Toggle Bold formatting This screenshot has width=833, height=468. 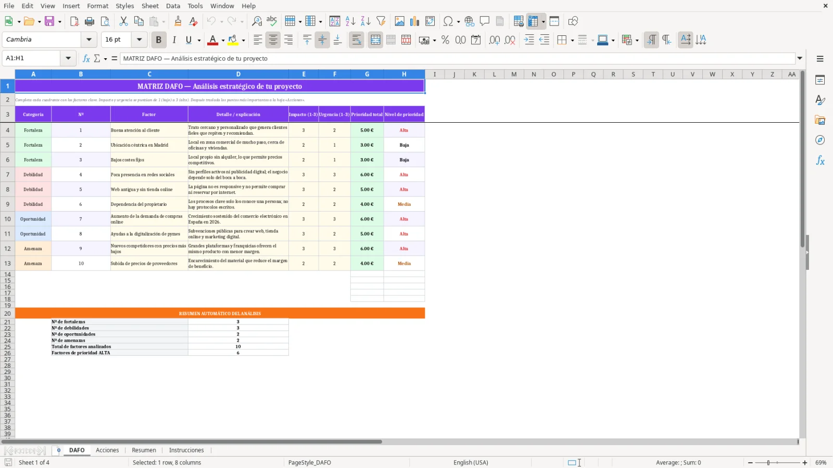(x=159, y=40)
